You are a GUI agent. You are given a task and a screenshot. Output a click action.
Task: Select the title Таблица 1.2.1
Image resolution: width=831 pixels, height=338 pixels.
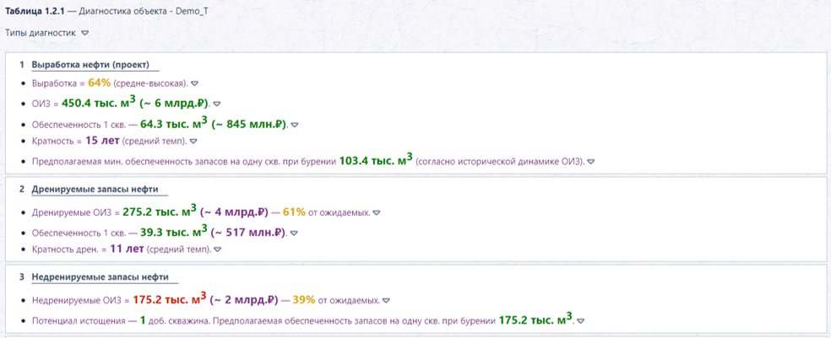[35, 11]
